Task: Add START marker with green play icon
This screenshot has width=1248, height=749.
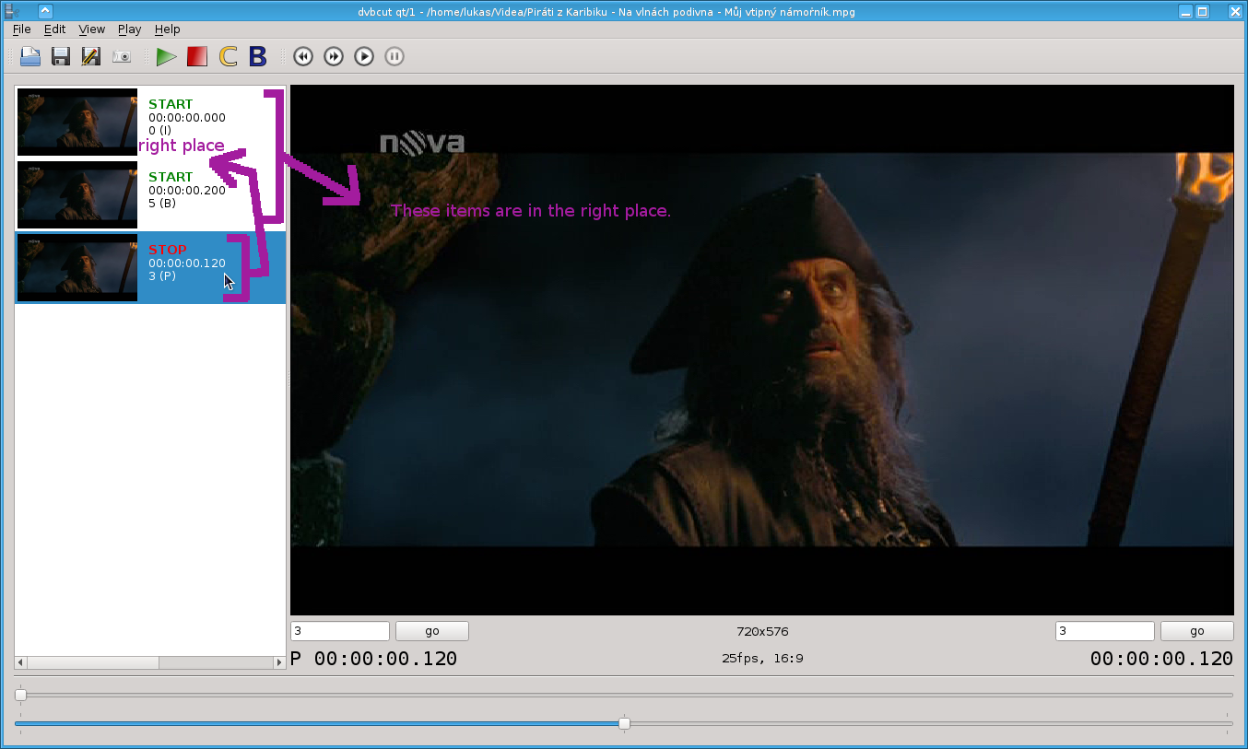Action: pyautogui.click(x=167, y=57)
